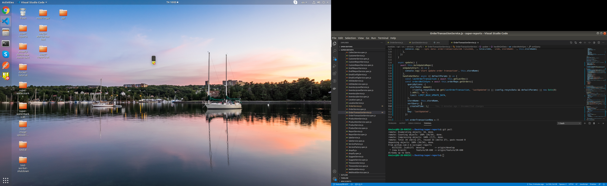Screen dimensions: 607x186
Task: Kill terminal with the trash icon
Action: pos(594,123)
